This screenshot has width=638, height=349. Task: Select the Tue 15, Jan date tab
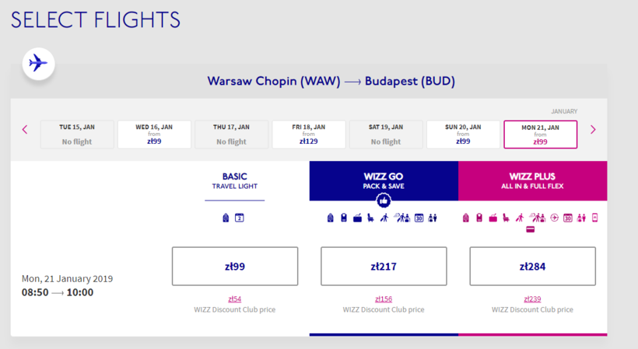pyautogui.click(x=77, y=134)
